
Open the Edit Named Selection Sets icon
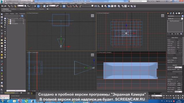click(80, 6)
